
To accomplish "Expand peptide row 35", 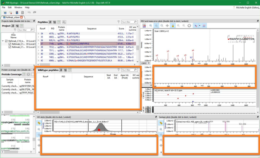I will coord(38,37).
